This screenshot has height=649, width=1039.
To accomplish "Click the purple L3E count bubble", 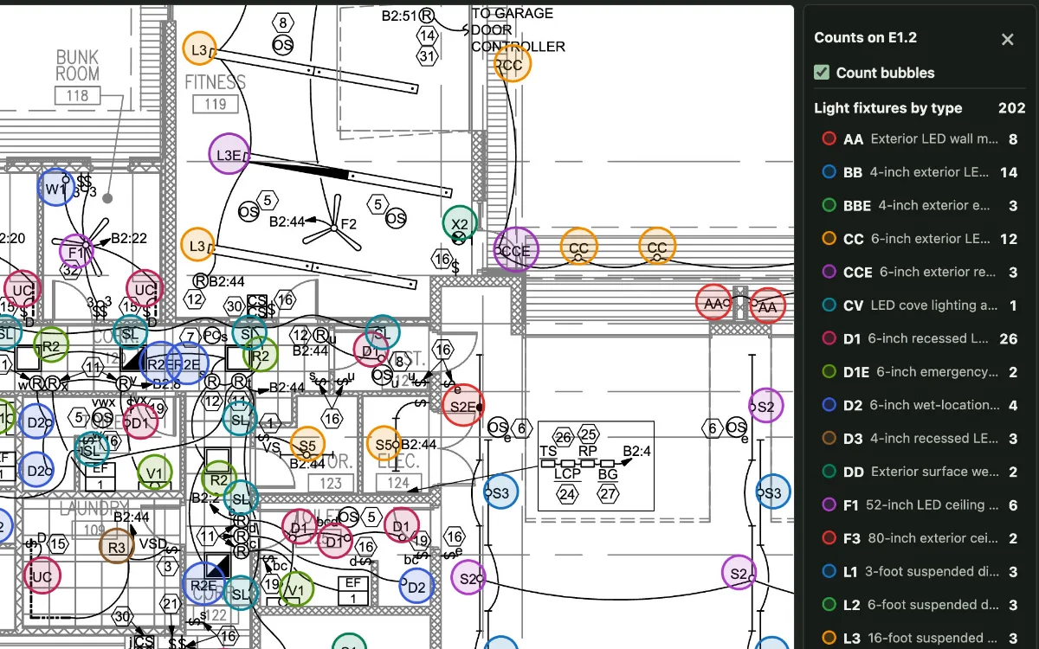I will pos(229,155).
